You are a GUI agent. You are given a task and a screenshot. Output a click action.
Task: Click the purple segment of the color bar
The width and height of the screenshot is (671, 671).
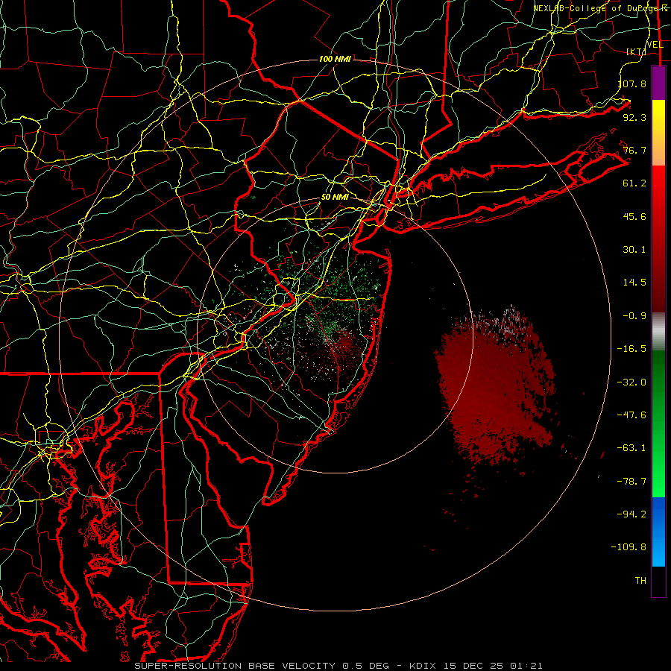tap(658, 84)
